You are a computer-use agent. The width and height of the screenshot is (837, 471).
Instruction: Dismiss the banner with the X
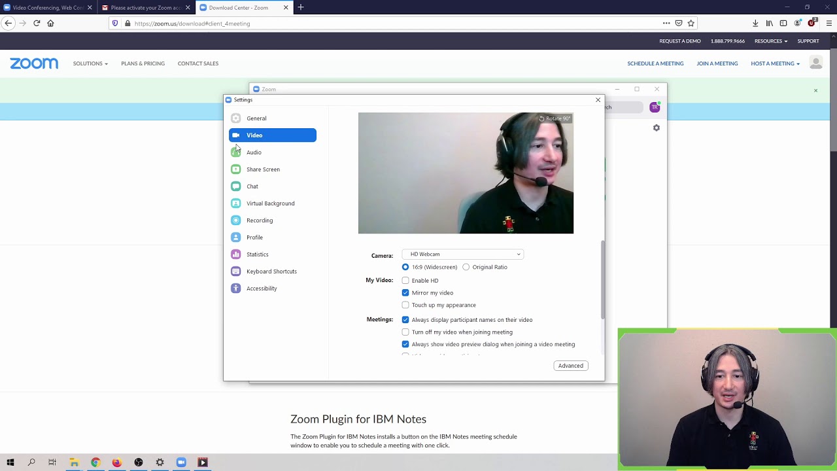click(x=815, y=90)
